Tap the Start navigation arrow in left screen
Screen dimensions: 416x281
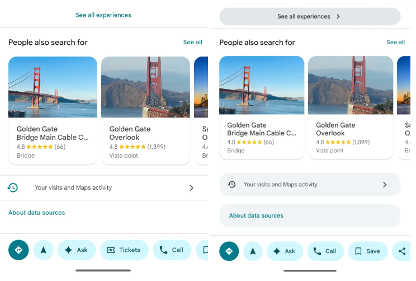pyautogui.click(x=44, y=250)
